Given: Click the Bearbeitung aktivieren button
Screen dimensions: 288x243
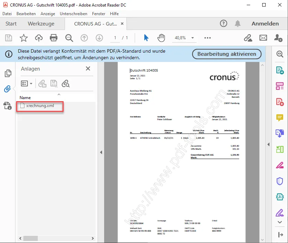Looking at the screenshot, I should (226, 54).
